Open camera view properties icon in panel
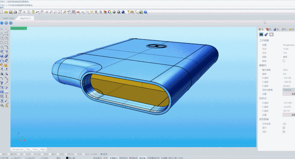The height and width of the screenshot is (159, 295). pyautogui.click(x=261, y=34)
